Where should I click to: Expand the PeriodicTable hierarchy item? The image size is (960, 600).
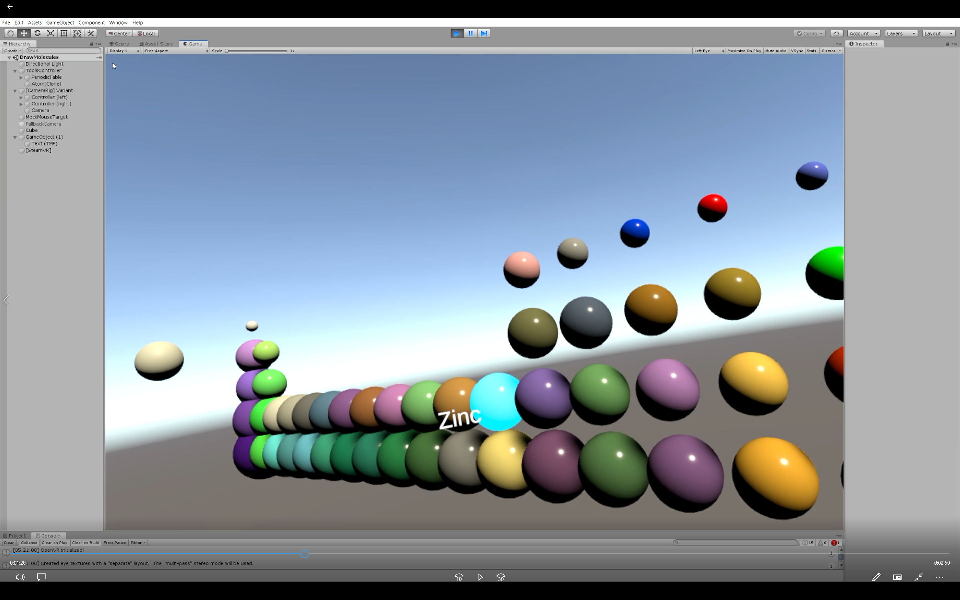pos(21,77)
